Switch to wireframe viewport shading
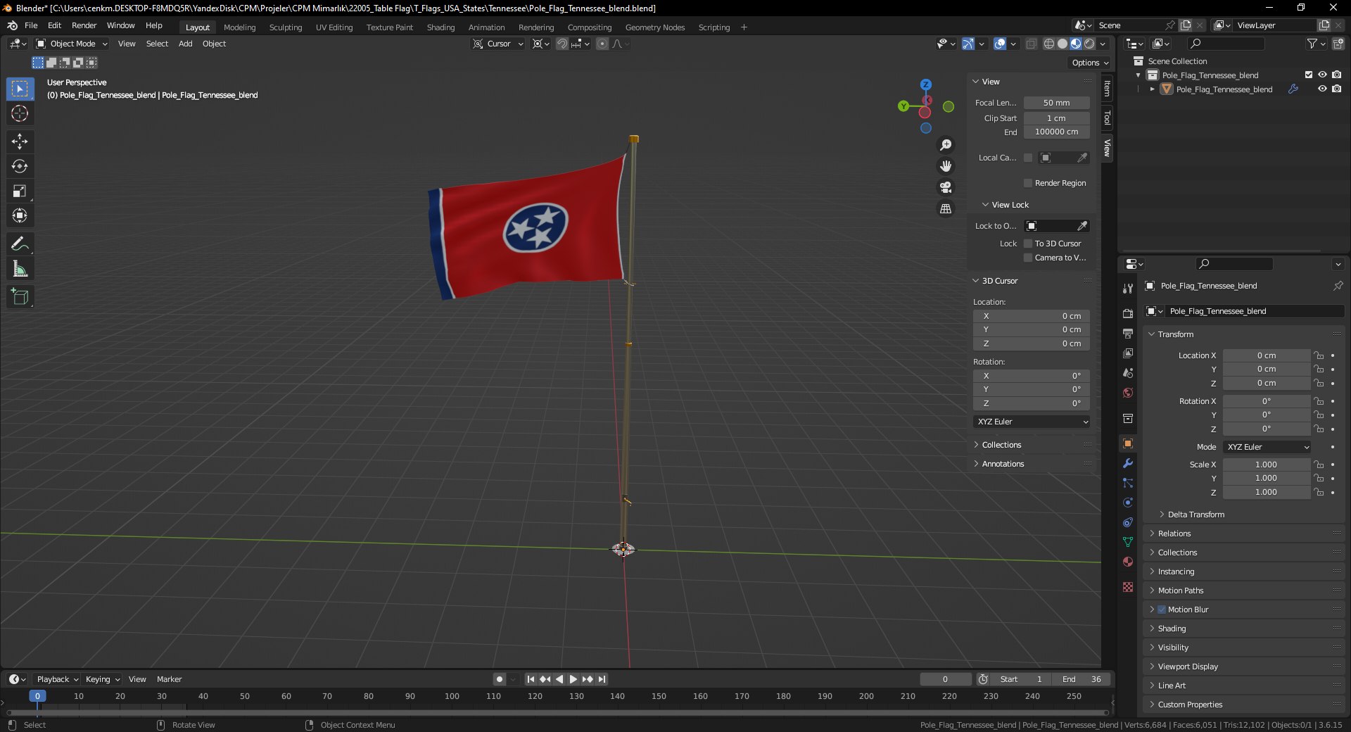 [1048, 44]
